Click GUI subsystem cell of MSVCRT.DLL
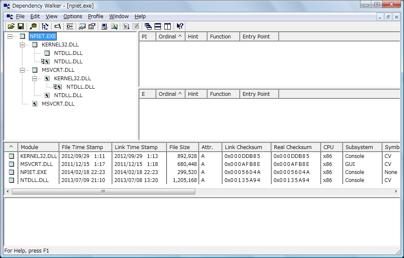Screen dimensions: 404x258 pyautogui.click(x=350, y=164)
